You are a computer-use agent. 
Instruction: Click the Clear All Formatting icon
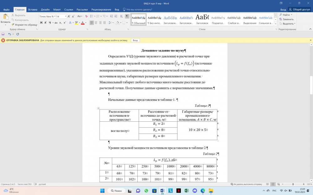pos(87,16)
